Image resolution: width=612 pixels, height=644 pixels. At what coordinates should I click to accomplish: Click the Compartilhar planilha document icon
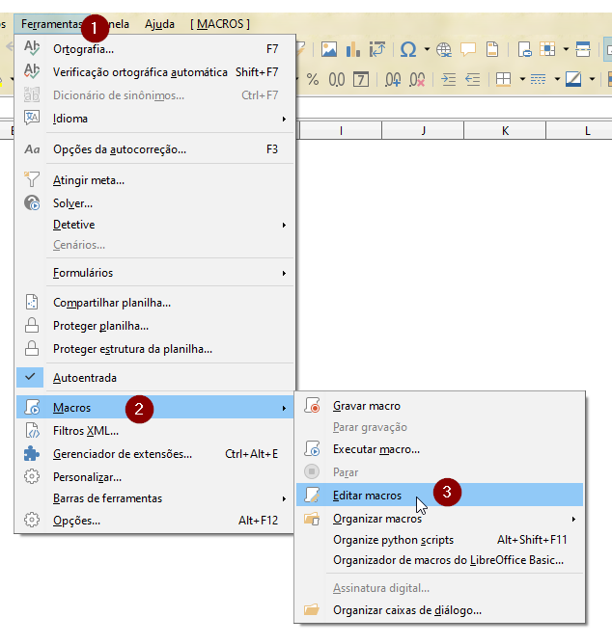tap(32, 303)
